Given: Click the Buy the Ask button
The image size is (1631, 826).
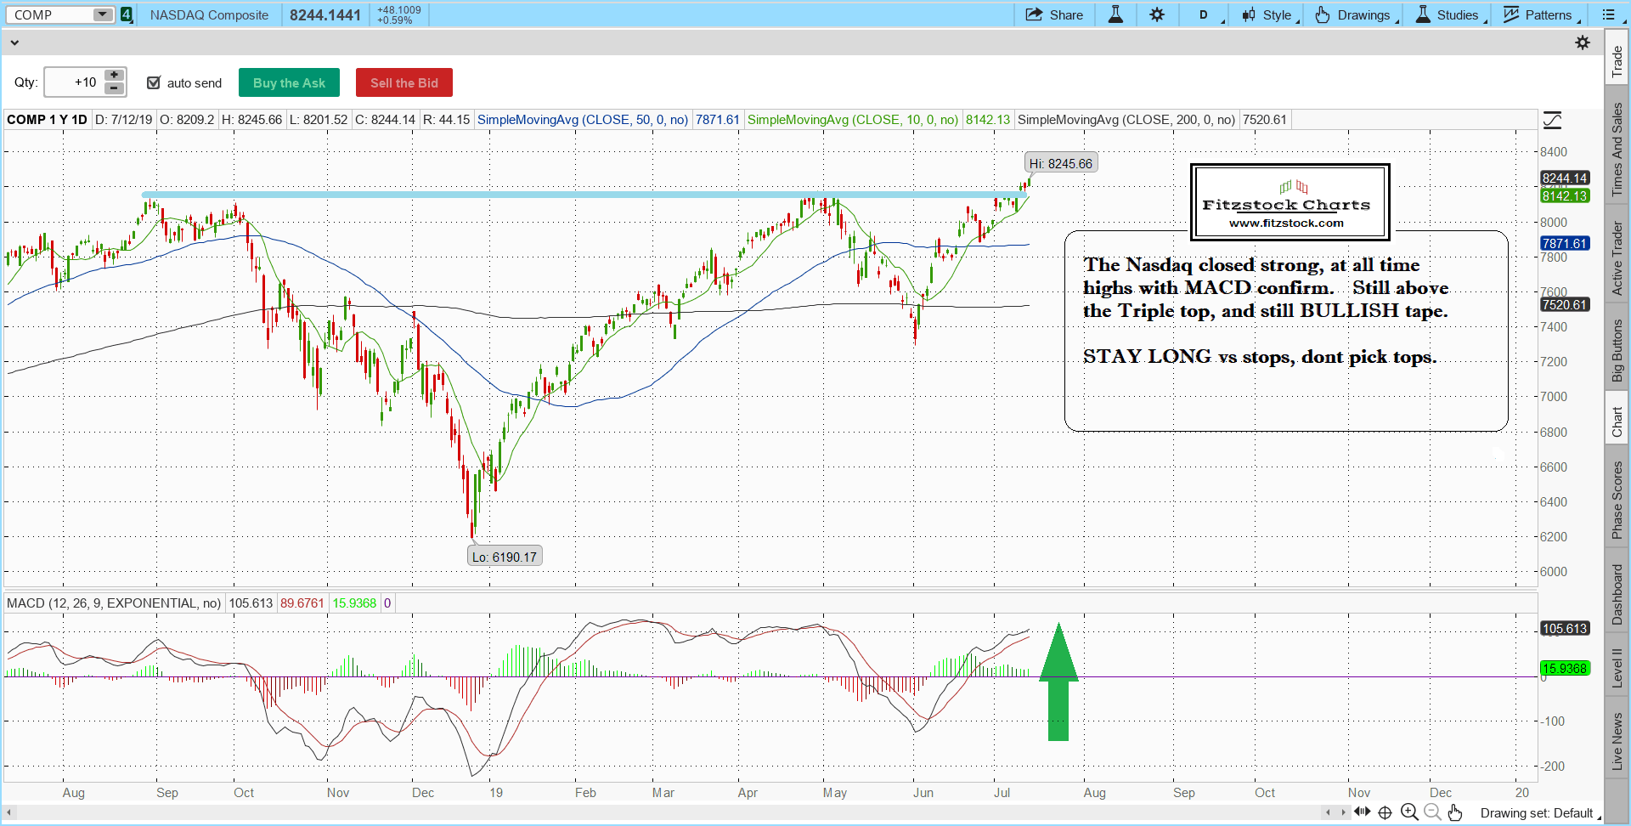Looking at the screenshot, I should (x=289, y=82).
